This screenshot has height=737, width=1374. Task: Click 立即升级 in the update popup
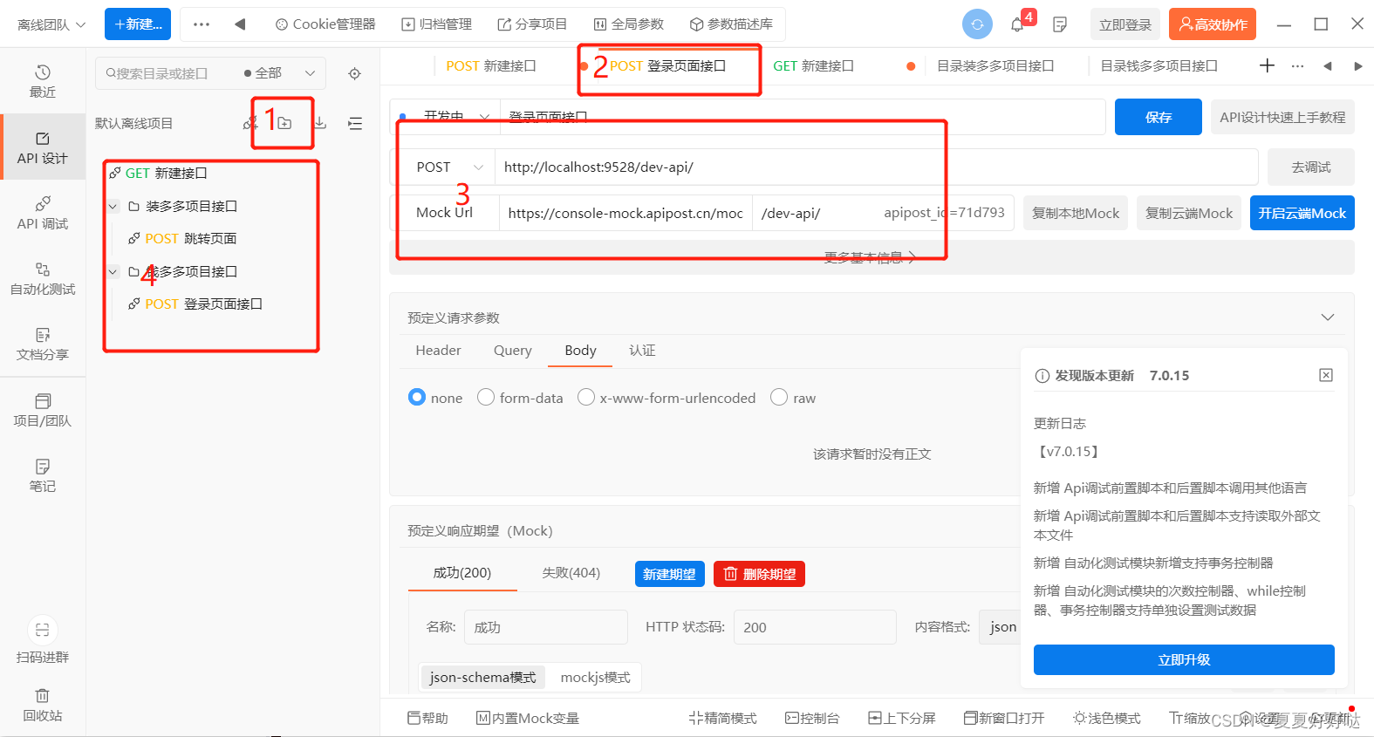[x=1184, y=659]
